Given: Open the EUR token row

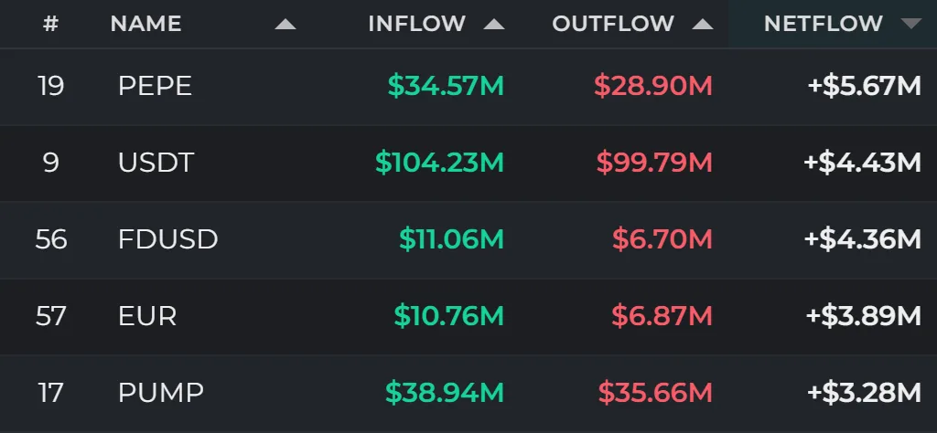Looking at the screenshot, I should click(468, 316).
